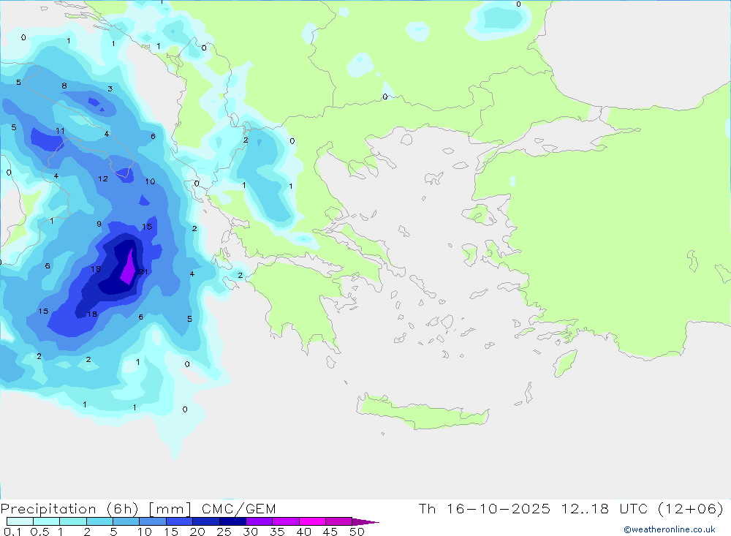Click the 35–40 mm violet legend swatch
The width and height of the screenshot is (731, 536).
(286, 521)
